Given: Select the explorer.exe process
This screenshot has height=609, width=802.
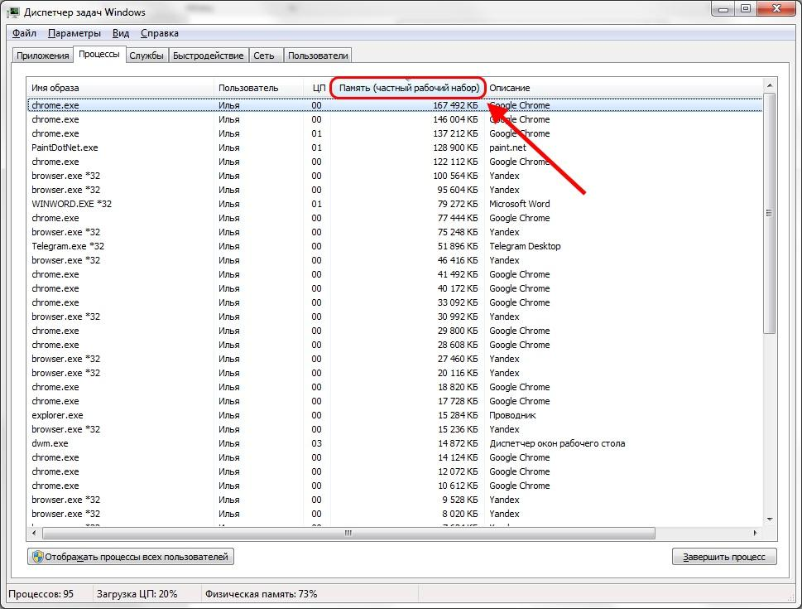Looking at the screenshot, I should (x=394, y=415).
